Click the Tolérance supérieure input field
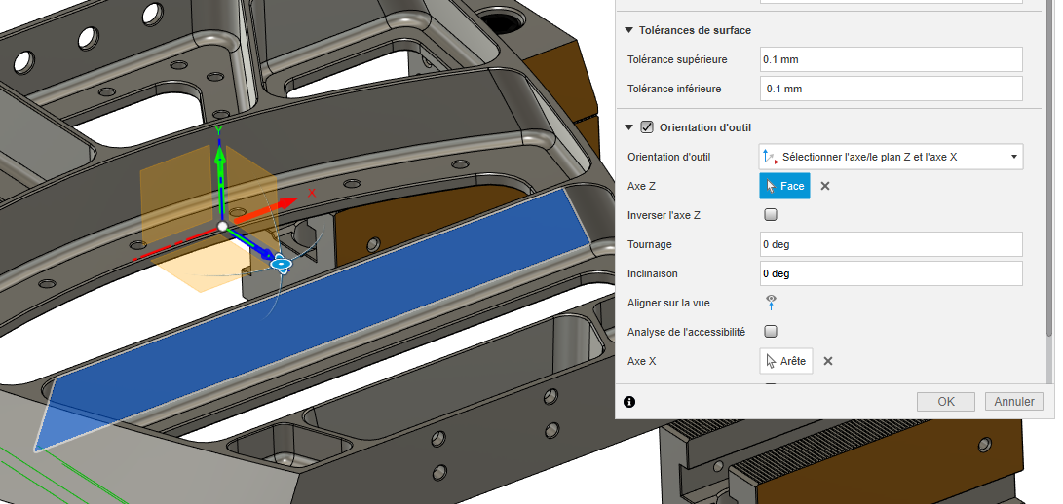The height and width of the screenshot is (504, 1063). click(x=891, y=59)
